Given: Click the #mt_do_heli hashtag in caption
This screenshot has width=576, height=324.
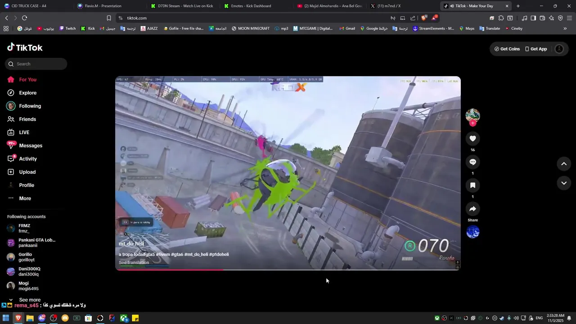Looking at the screenshot, I should tap(196, 254).
